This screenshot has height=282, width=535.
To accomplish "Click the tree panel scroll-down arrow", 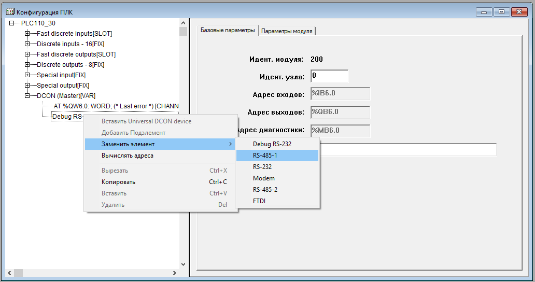I will pyautogui.click(x=183, y=264).
